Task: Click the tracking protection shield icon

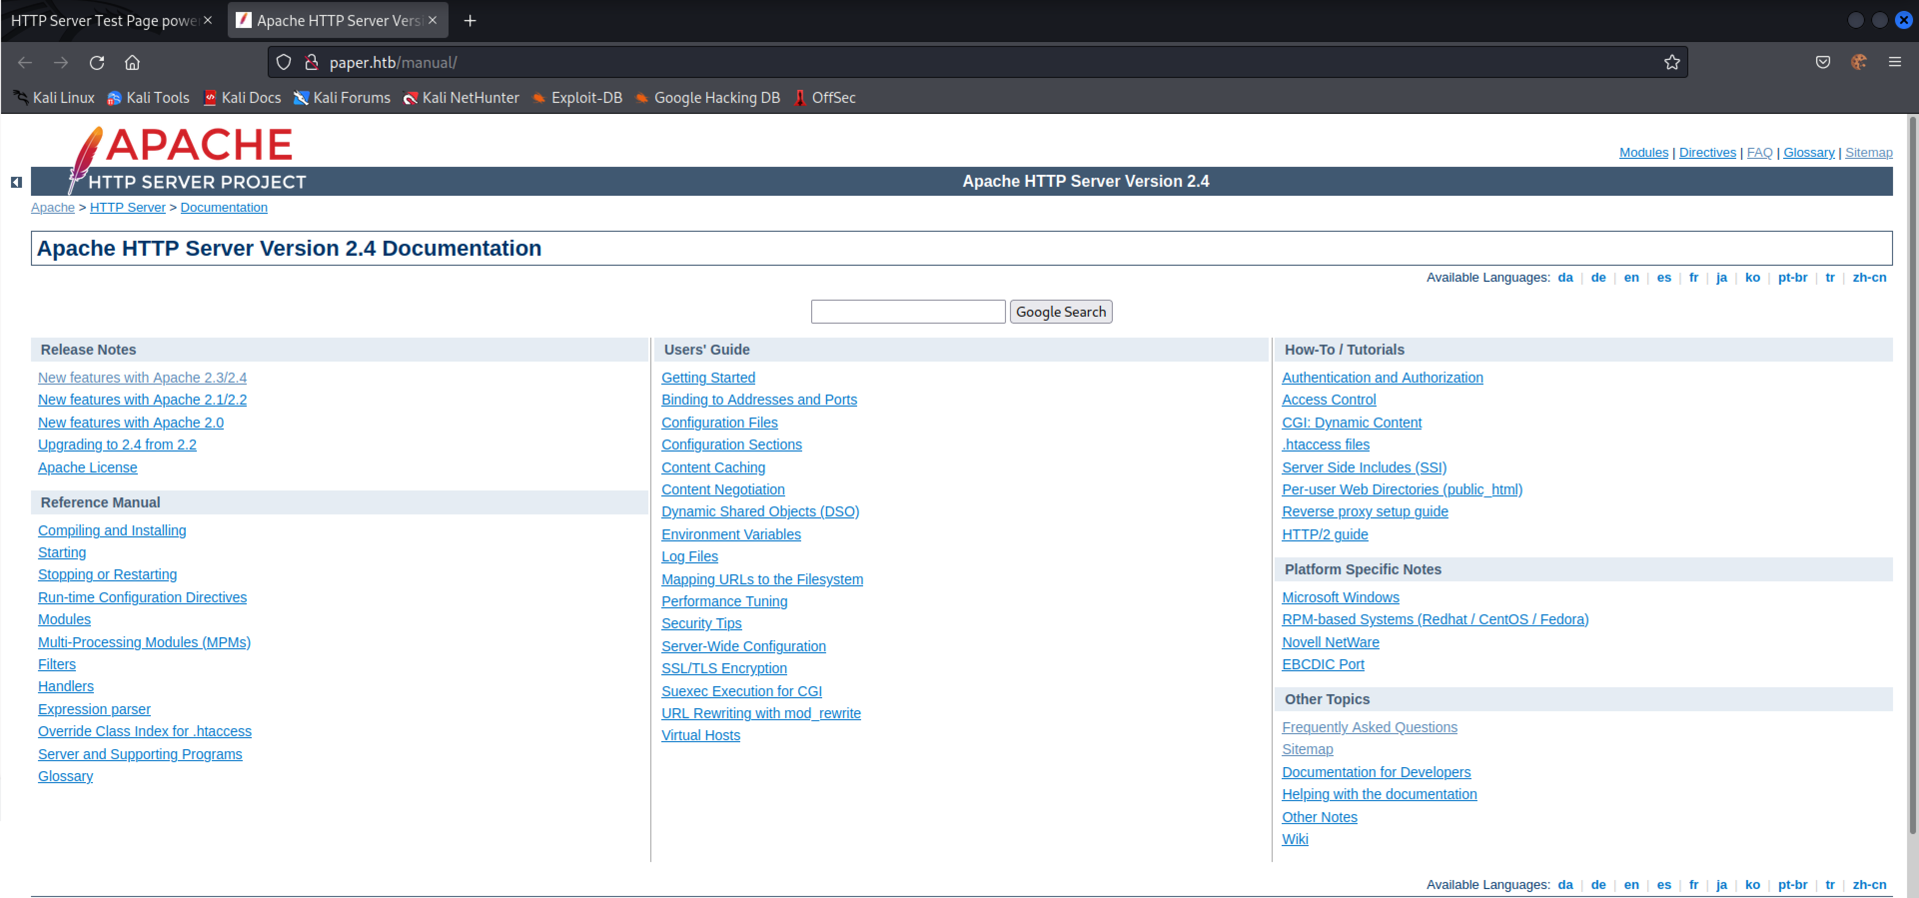Action: (x=283, y=62)
